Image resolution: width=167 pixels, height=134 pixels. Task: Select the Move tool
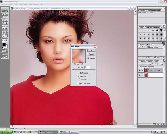pyautogui.click(x=7, y=14)
